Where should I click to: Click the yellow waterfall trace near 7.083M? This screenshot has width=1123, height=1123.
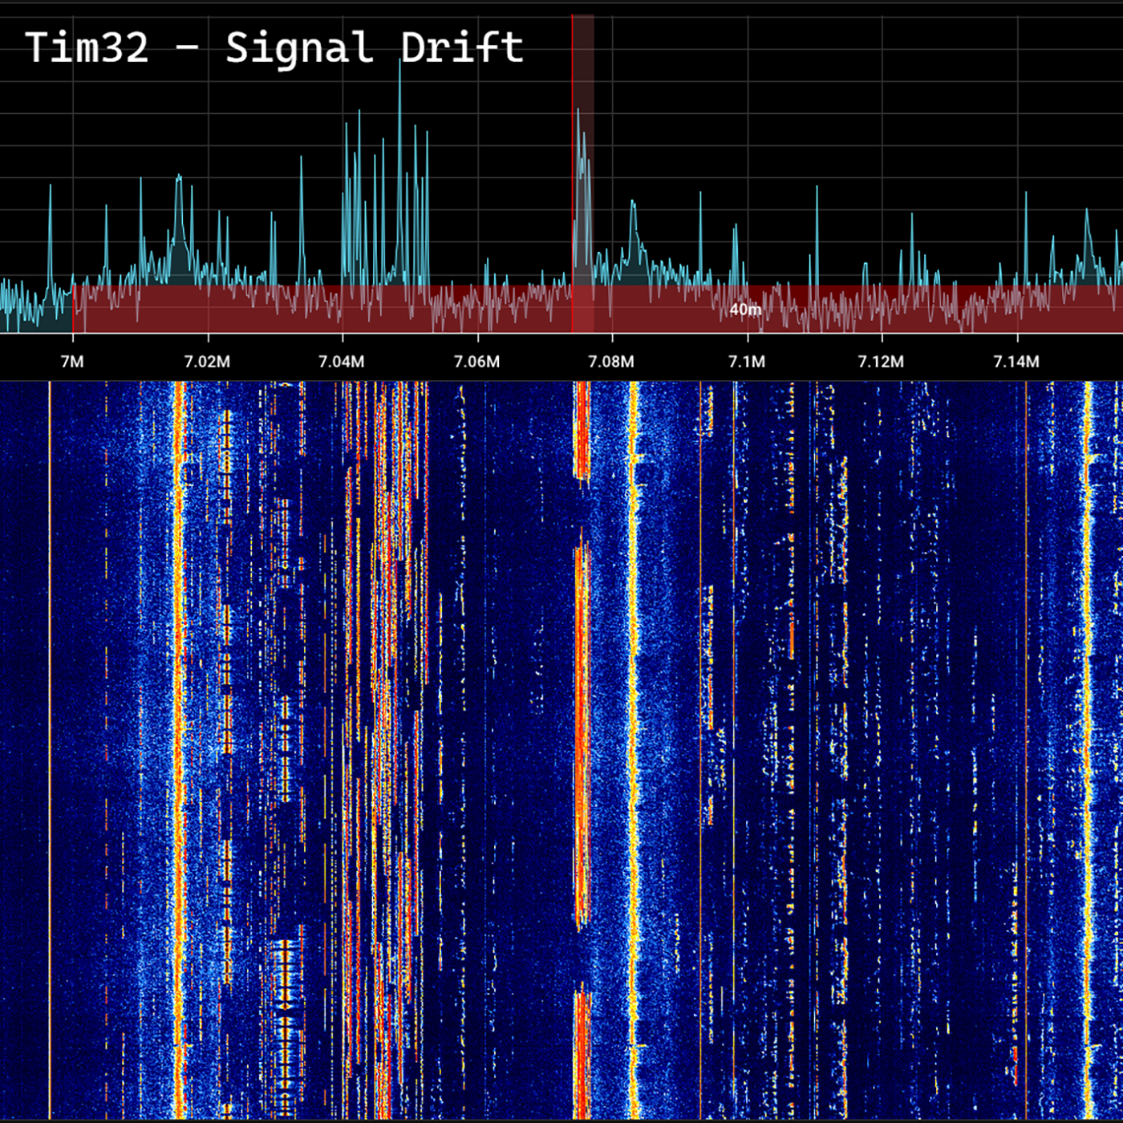coord(634,722)
